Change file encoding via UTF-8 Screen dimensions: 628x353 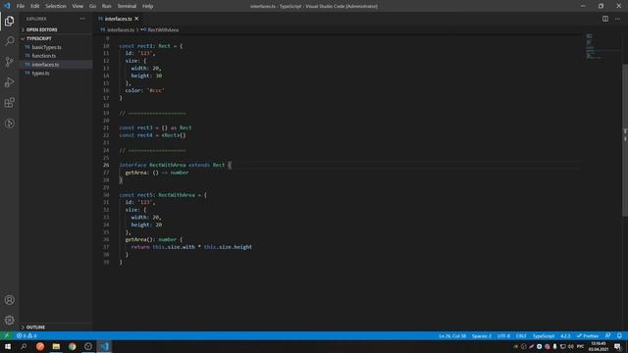tap(503, 335)
